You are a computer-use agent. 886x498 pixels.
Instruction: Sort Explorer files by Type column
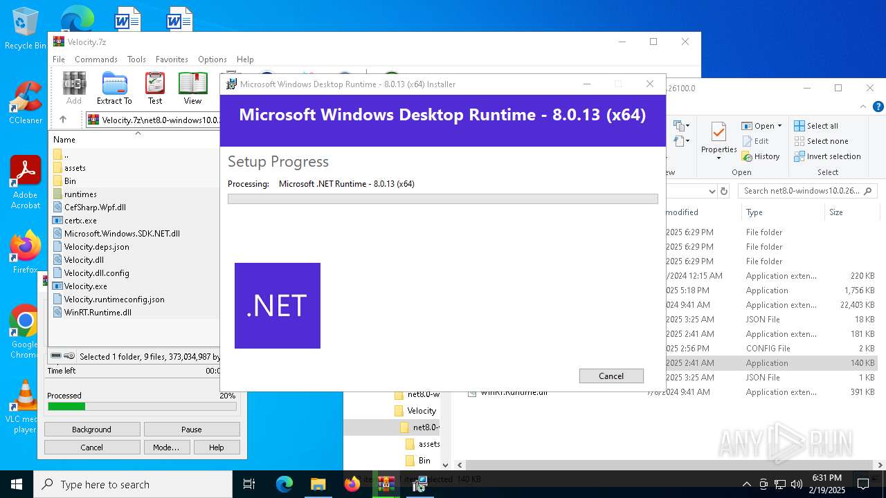(x=754, y=212)
